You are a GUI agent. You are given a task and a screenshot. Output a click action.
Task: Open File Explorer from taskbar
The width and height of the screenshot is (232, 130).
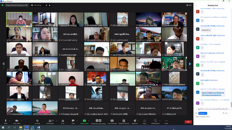coord(21,127)
